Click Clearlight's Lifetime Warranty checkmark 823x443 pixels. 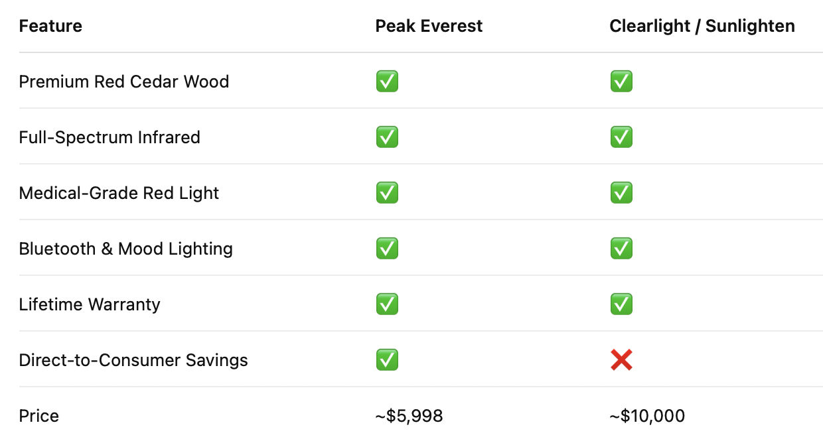tap(621, 304)
